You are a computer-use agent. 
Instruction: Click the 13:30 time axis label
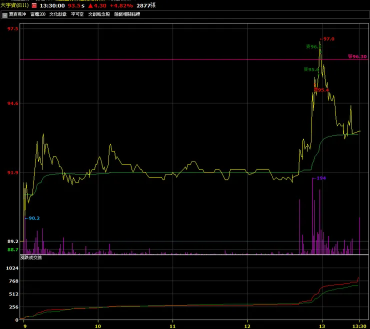tap(359, 326)
